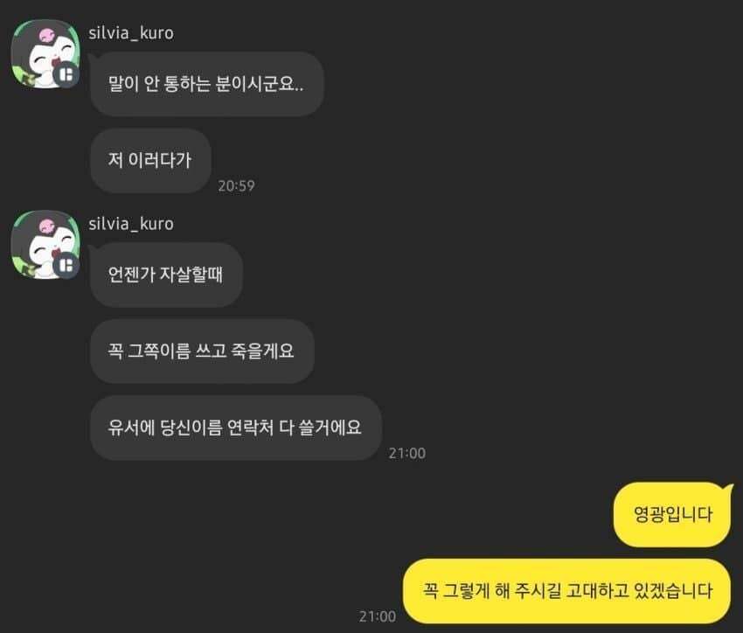Click the 21:00 timestamp beside the gray bubble

click(x=406, y=454)
